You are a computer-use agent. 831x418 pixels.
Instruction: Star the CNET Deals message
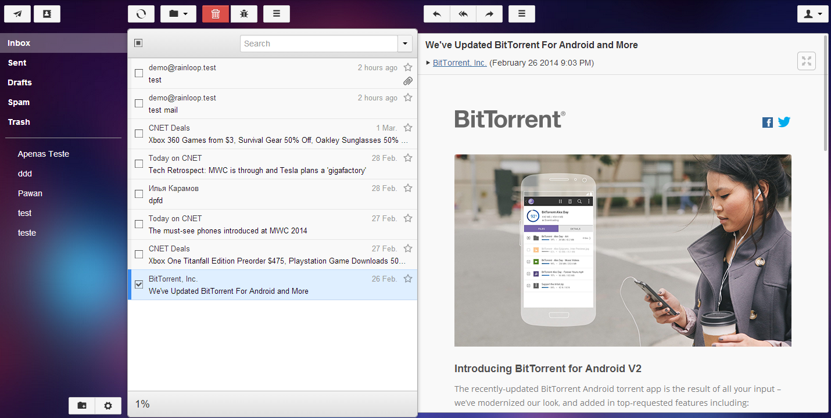(407, 128)
